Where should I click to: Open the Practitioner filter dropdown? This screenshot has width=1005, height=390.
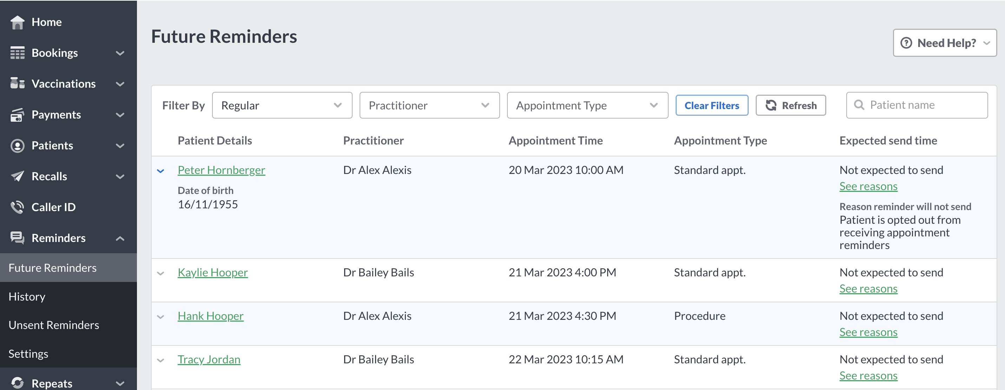coord(429,105)
